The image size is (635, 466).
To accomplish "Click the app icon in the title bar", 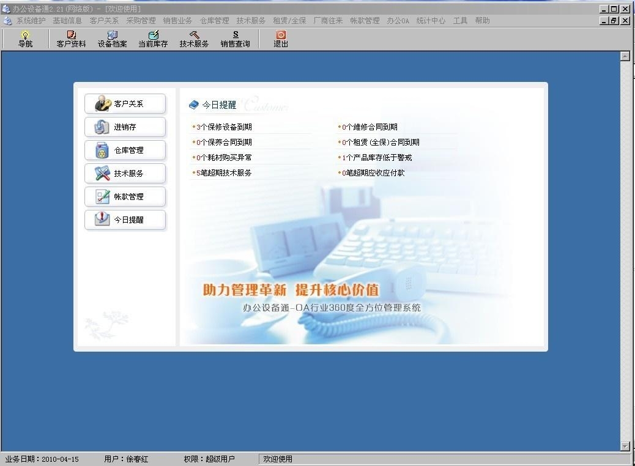I will [6, 9].
